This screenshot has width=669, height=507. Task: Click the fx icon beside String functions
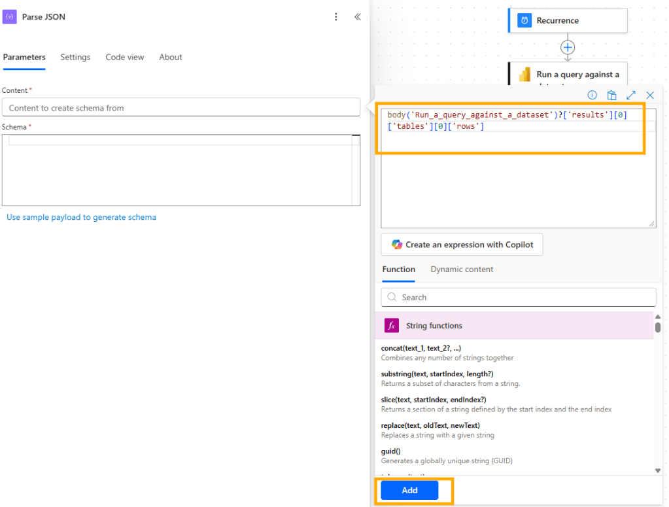tap(390, 325)
